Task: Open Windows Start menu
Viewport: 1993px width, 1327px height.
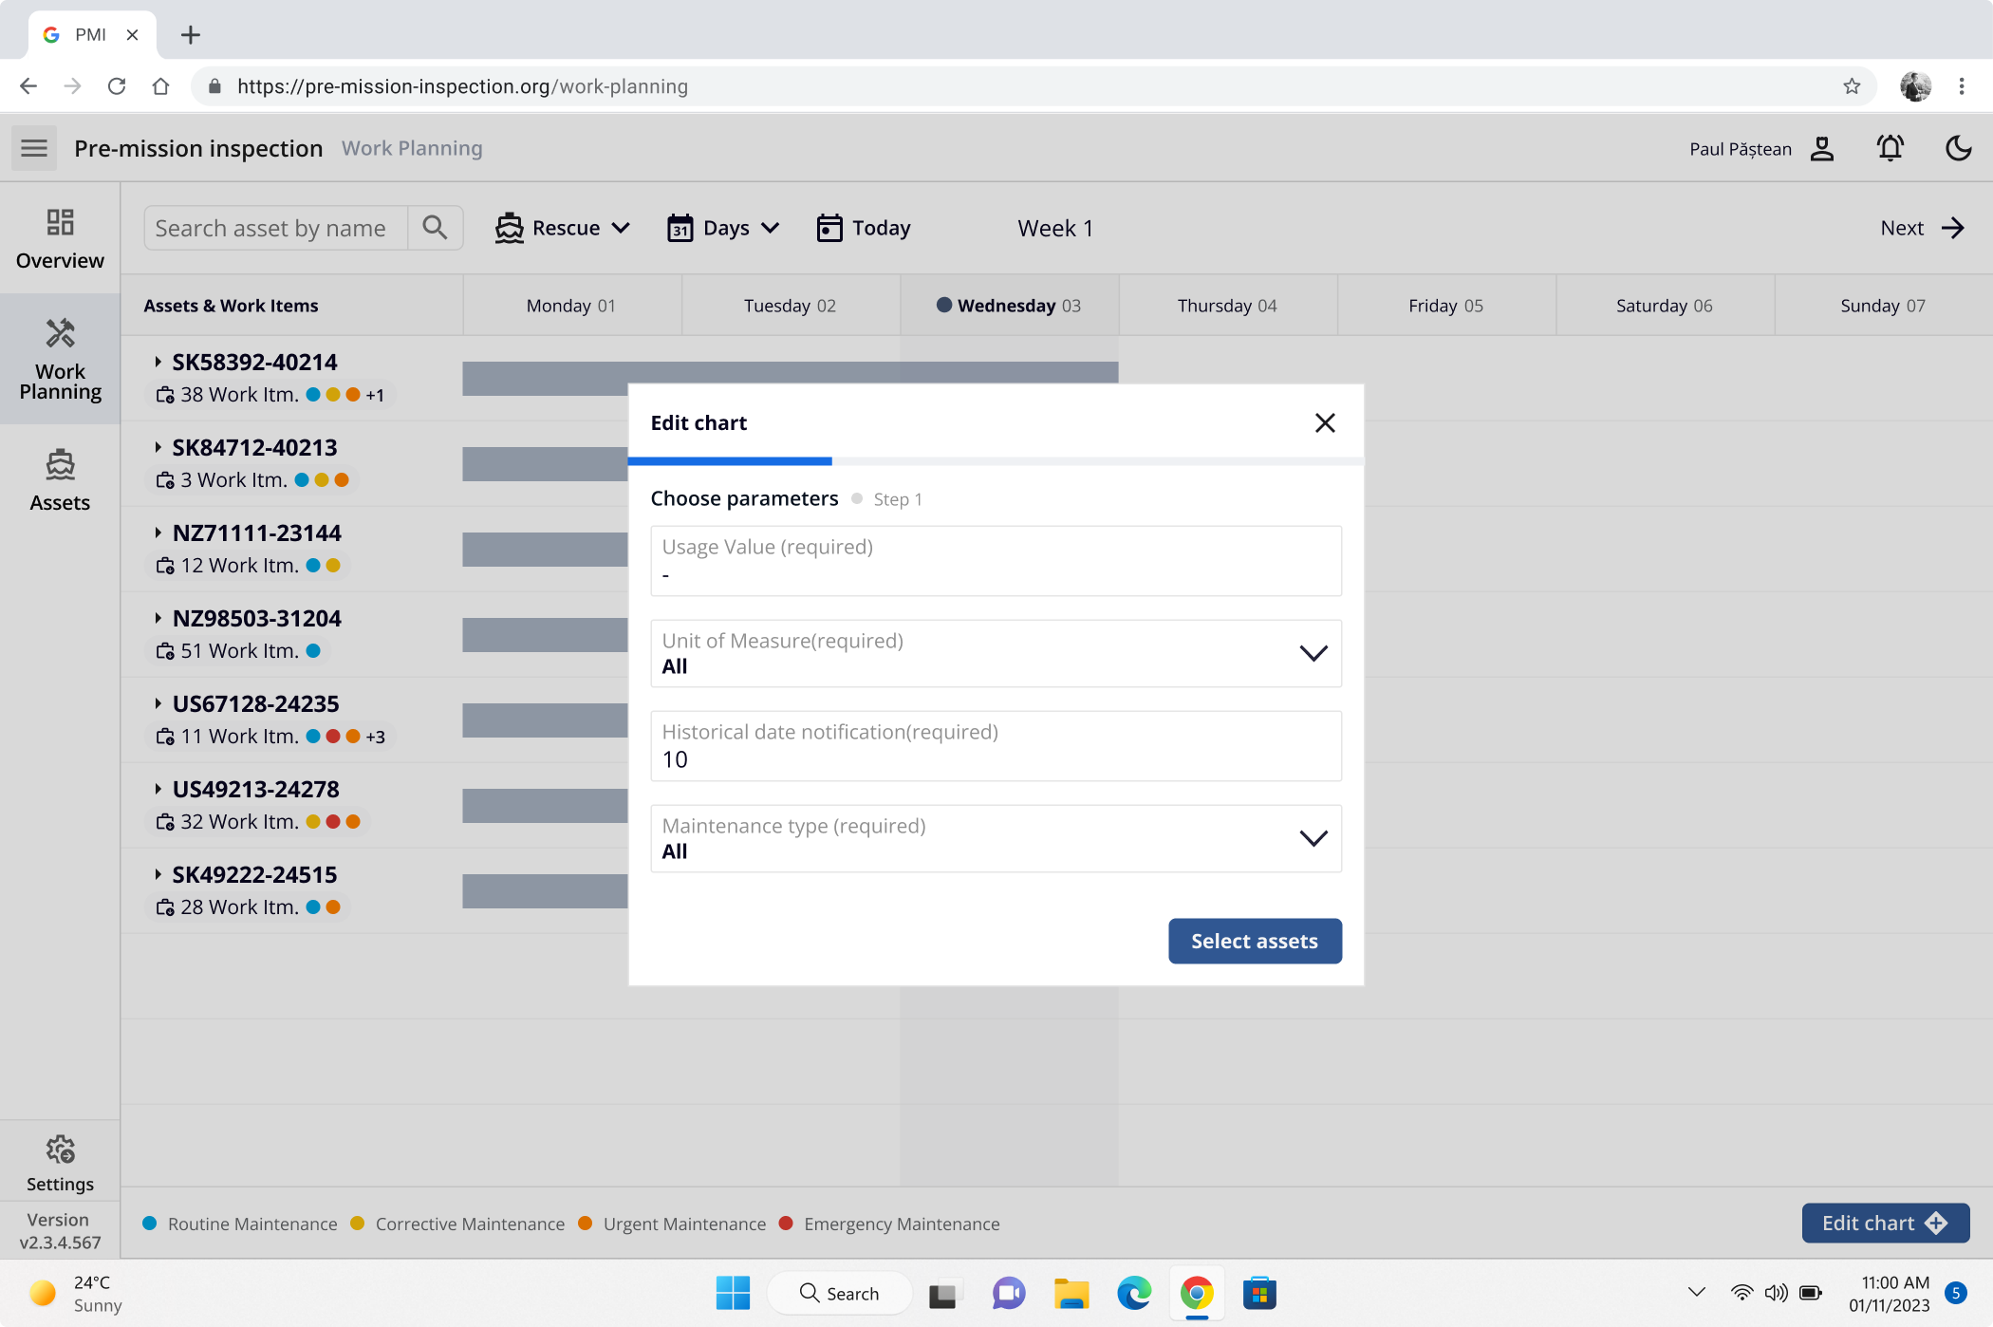Action: [x=733, y=1293]
